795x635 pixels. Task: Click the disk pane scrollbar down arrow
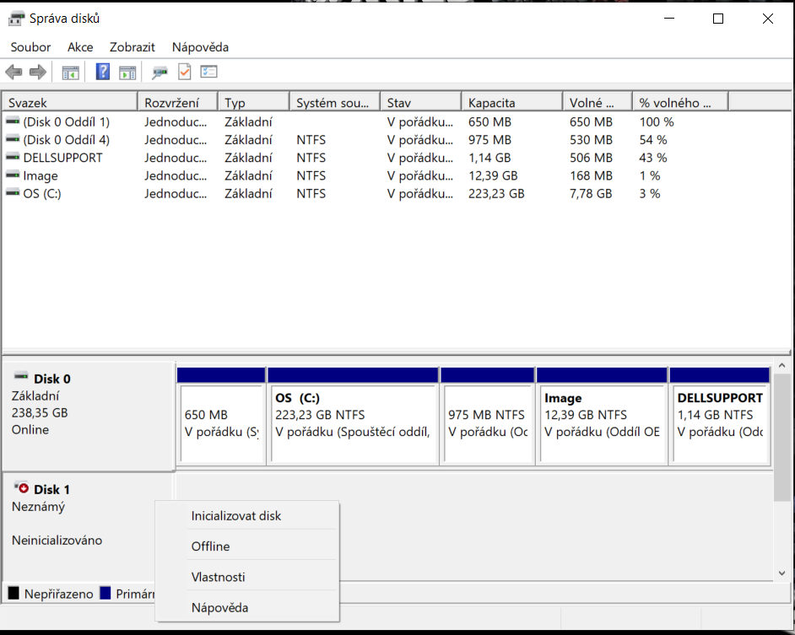click(x=782, y=573)
